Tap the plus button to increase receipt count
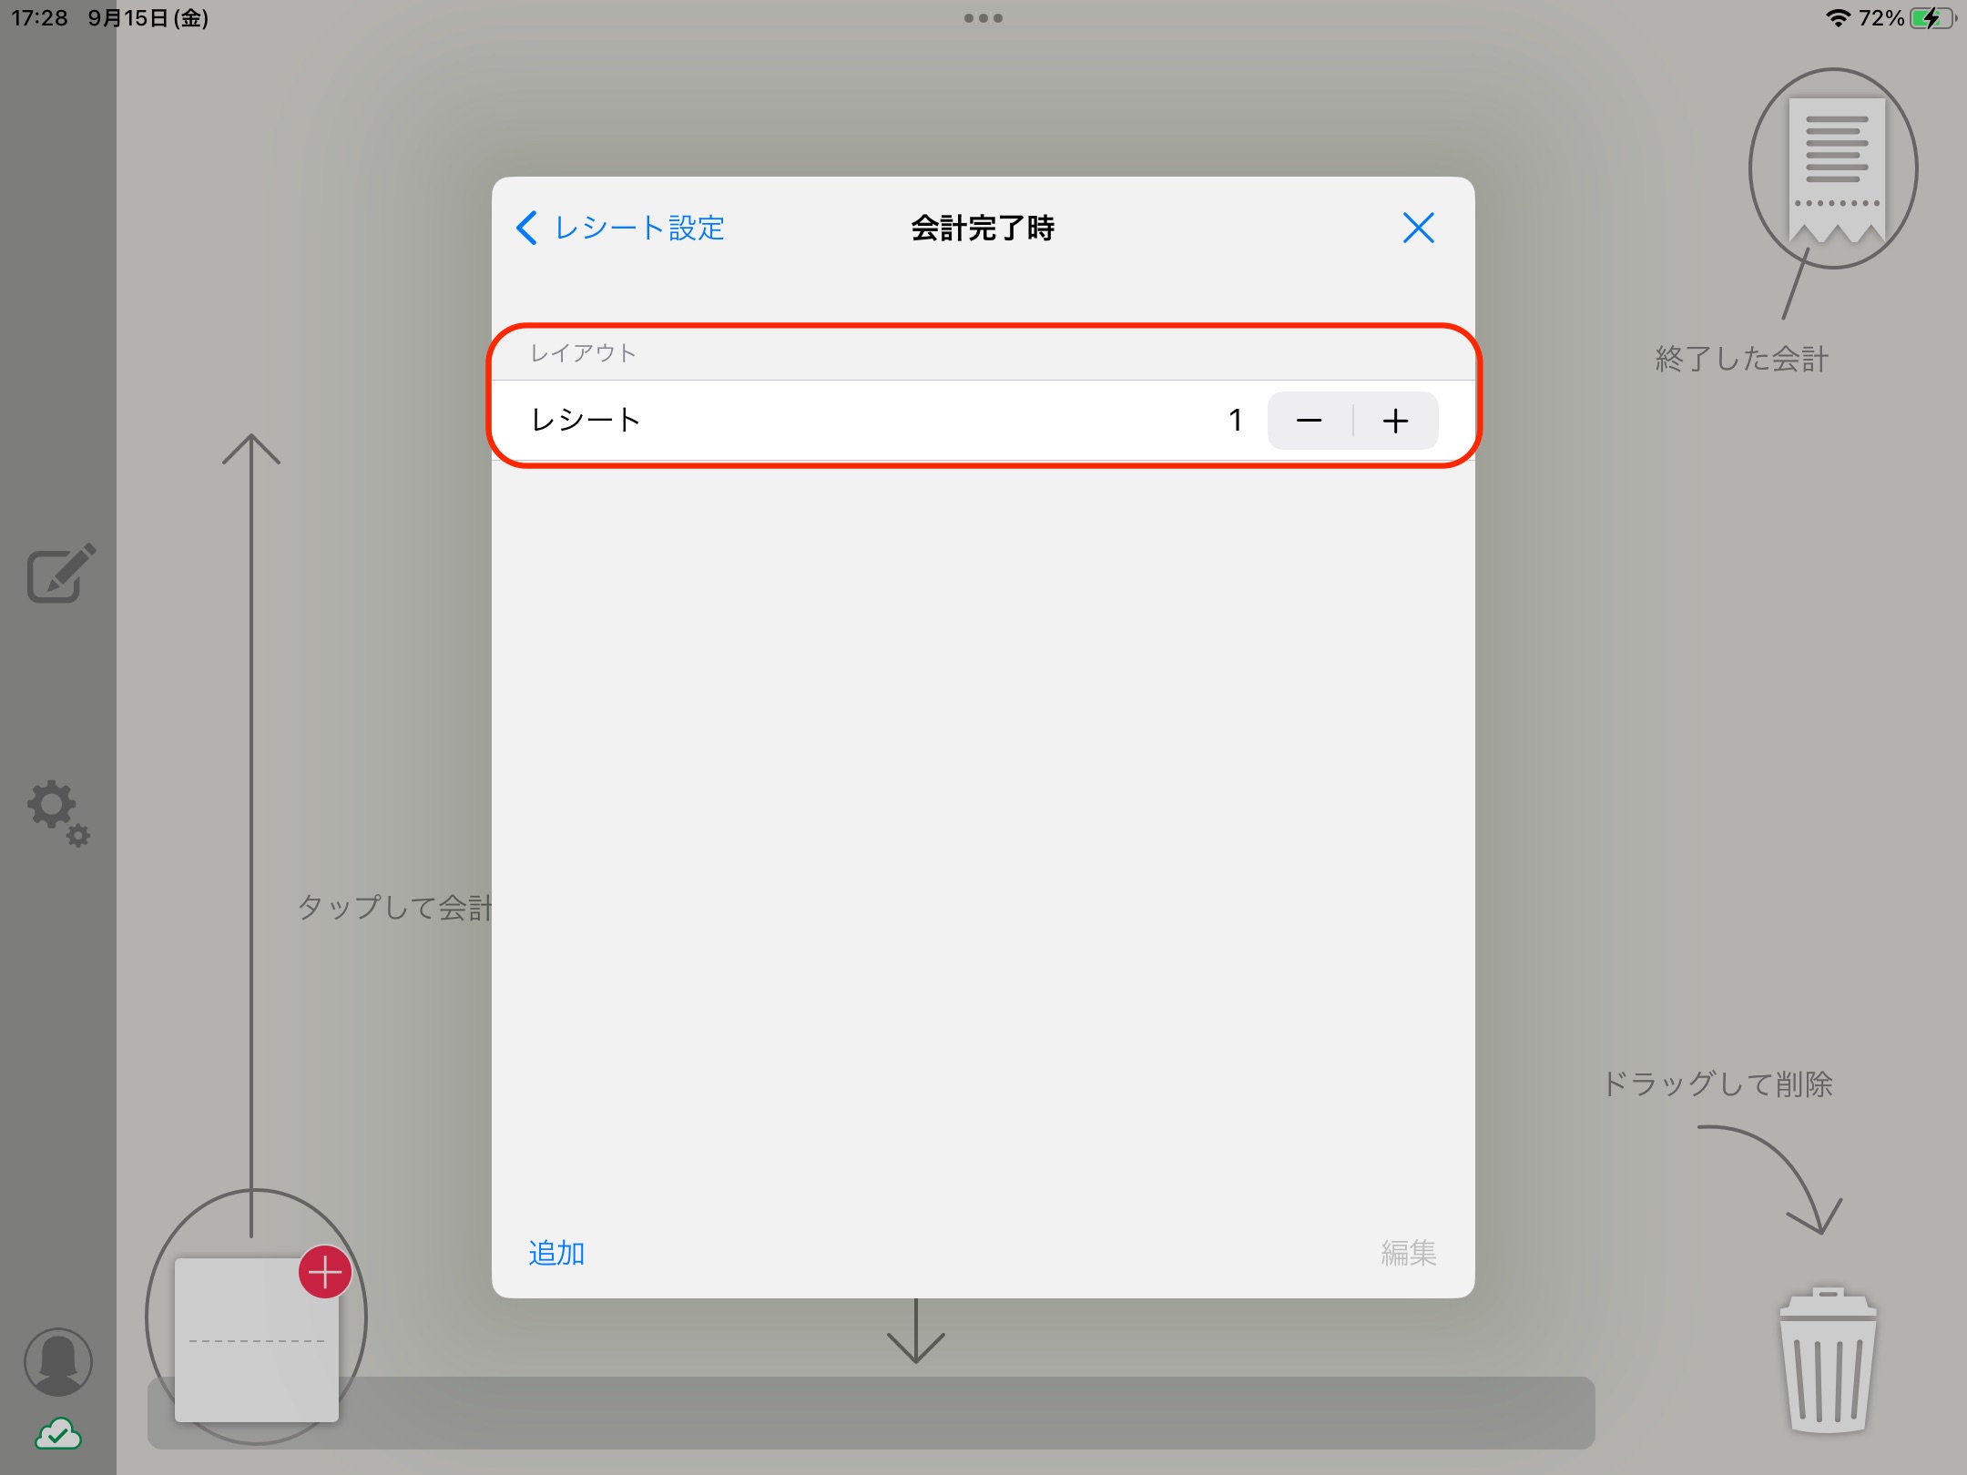1967x1475 pixels. coord(1395,421)
